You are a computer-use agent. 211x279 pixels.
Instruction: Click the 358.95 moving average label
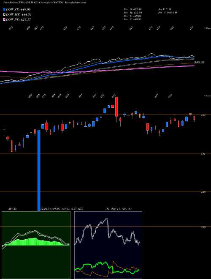tap(199, 62)
